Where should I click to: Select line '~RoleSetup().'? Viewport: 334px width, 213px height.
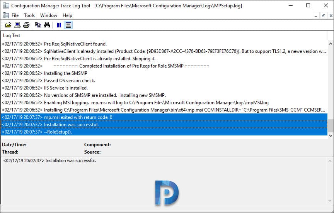point(164,132)
